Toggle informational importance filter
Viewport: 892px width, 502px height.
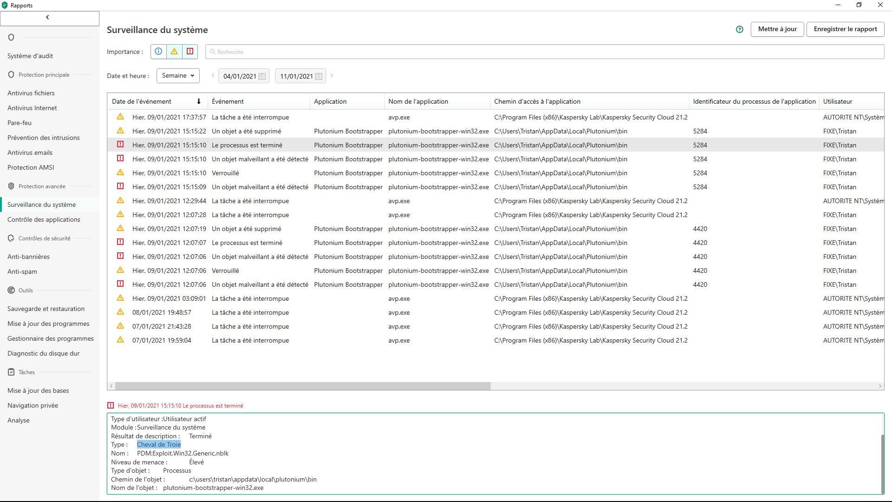pyautogui.click(x=158, y=52)
